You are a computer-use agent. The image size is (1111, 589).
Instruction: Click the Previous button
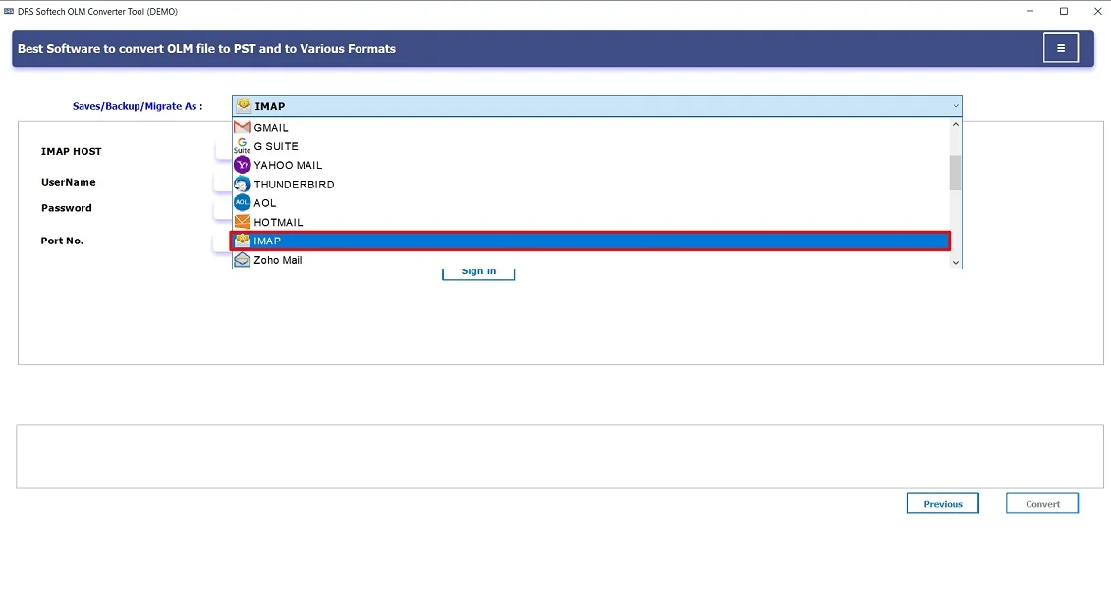coord(942,503)
